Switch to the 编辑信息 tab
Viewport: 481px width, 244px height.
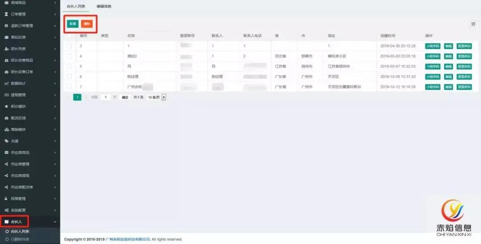tap(104, 6)
